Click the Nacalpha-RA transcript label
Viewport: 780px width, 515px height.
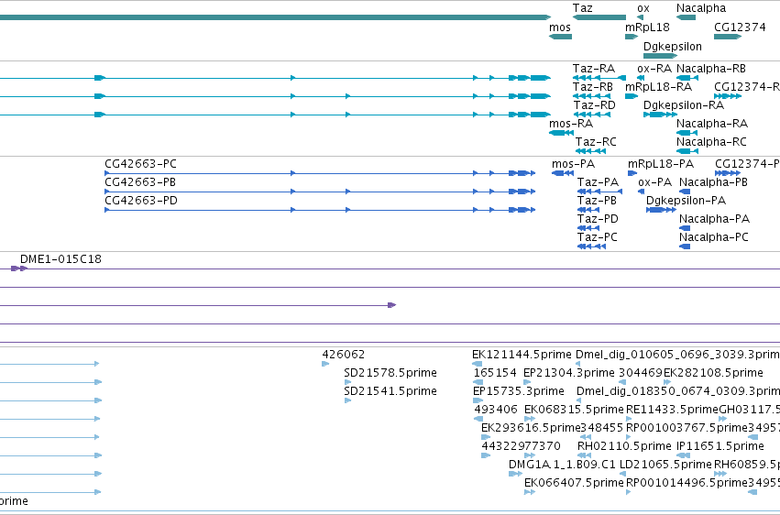tap(712, 124)
